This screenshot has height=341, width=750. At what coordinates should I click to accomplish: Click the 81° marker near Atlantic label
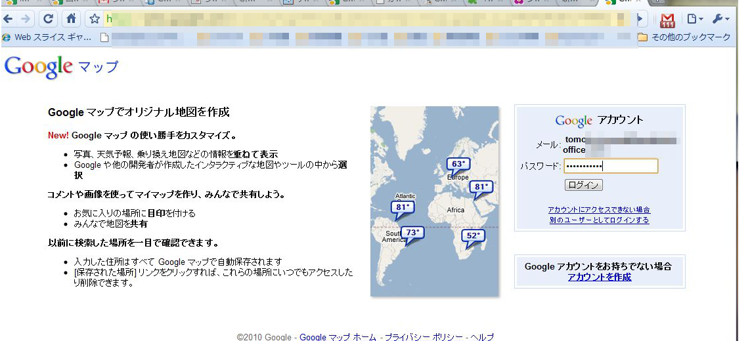[403, 208]
